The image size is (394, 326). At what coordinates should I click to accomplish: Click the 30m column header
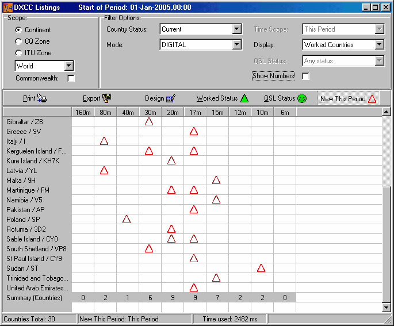(150, 113)
